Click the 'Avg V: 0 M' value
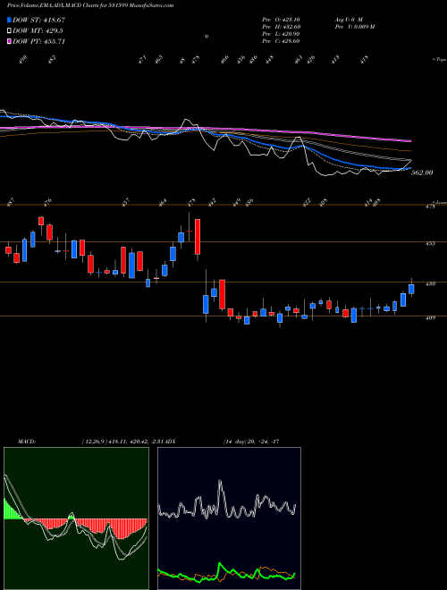Screen dimensions: 447x590 pos(349,20)
